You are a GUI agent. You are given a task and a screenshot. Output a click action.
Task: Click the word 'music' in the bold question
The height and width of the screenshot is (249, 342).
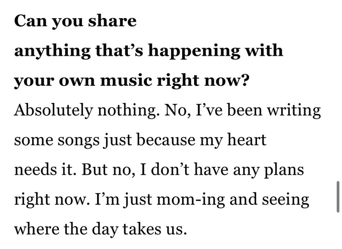(126, 80)
